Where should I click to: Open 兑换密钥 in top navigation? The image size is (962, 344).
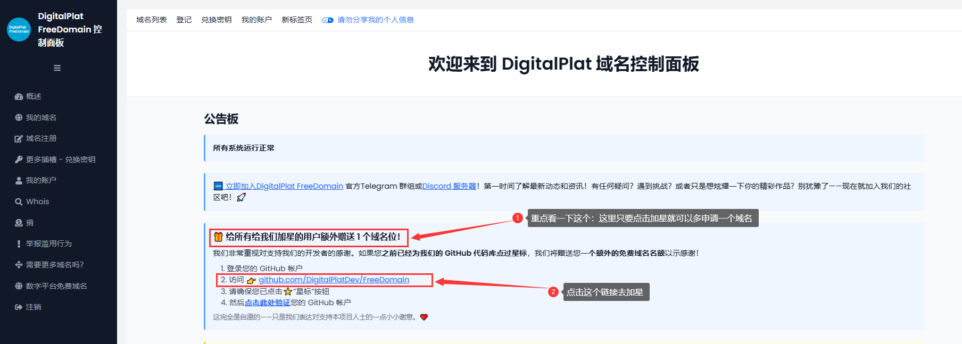217,20
